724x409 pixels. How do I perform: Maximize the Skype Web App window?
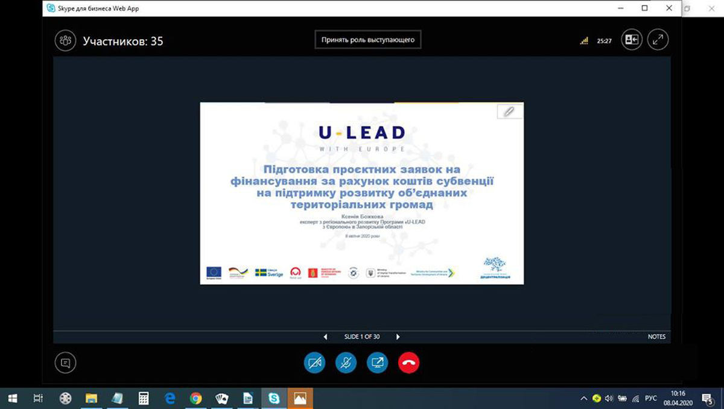(644, 8)
